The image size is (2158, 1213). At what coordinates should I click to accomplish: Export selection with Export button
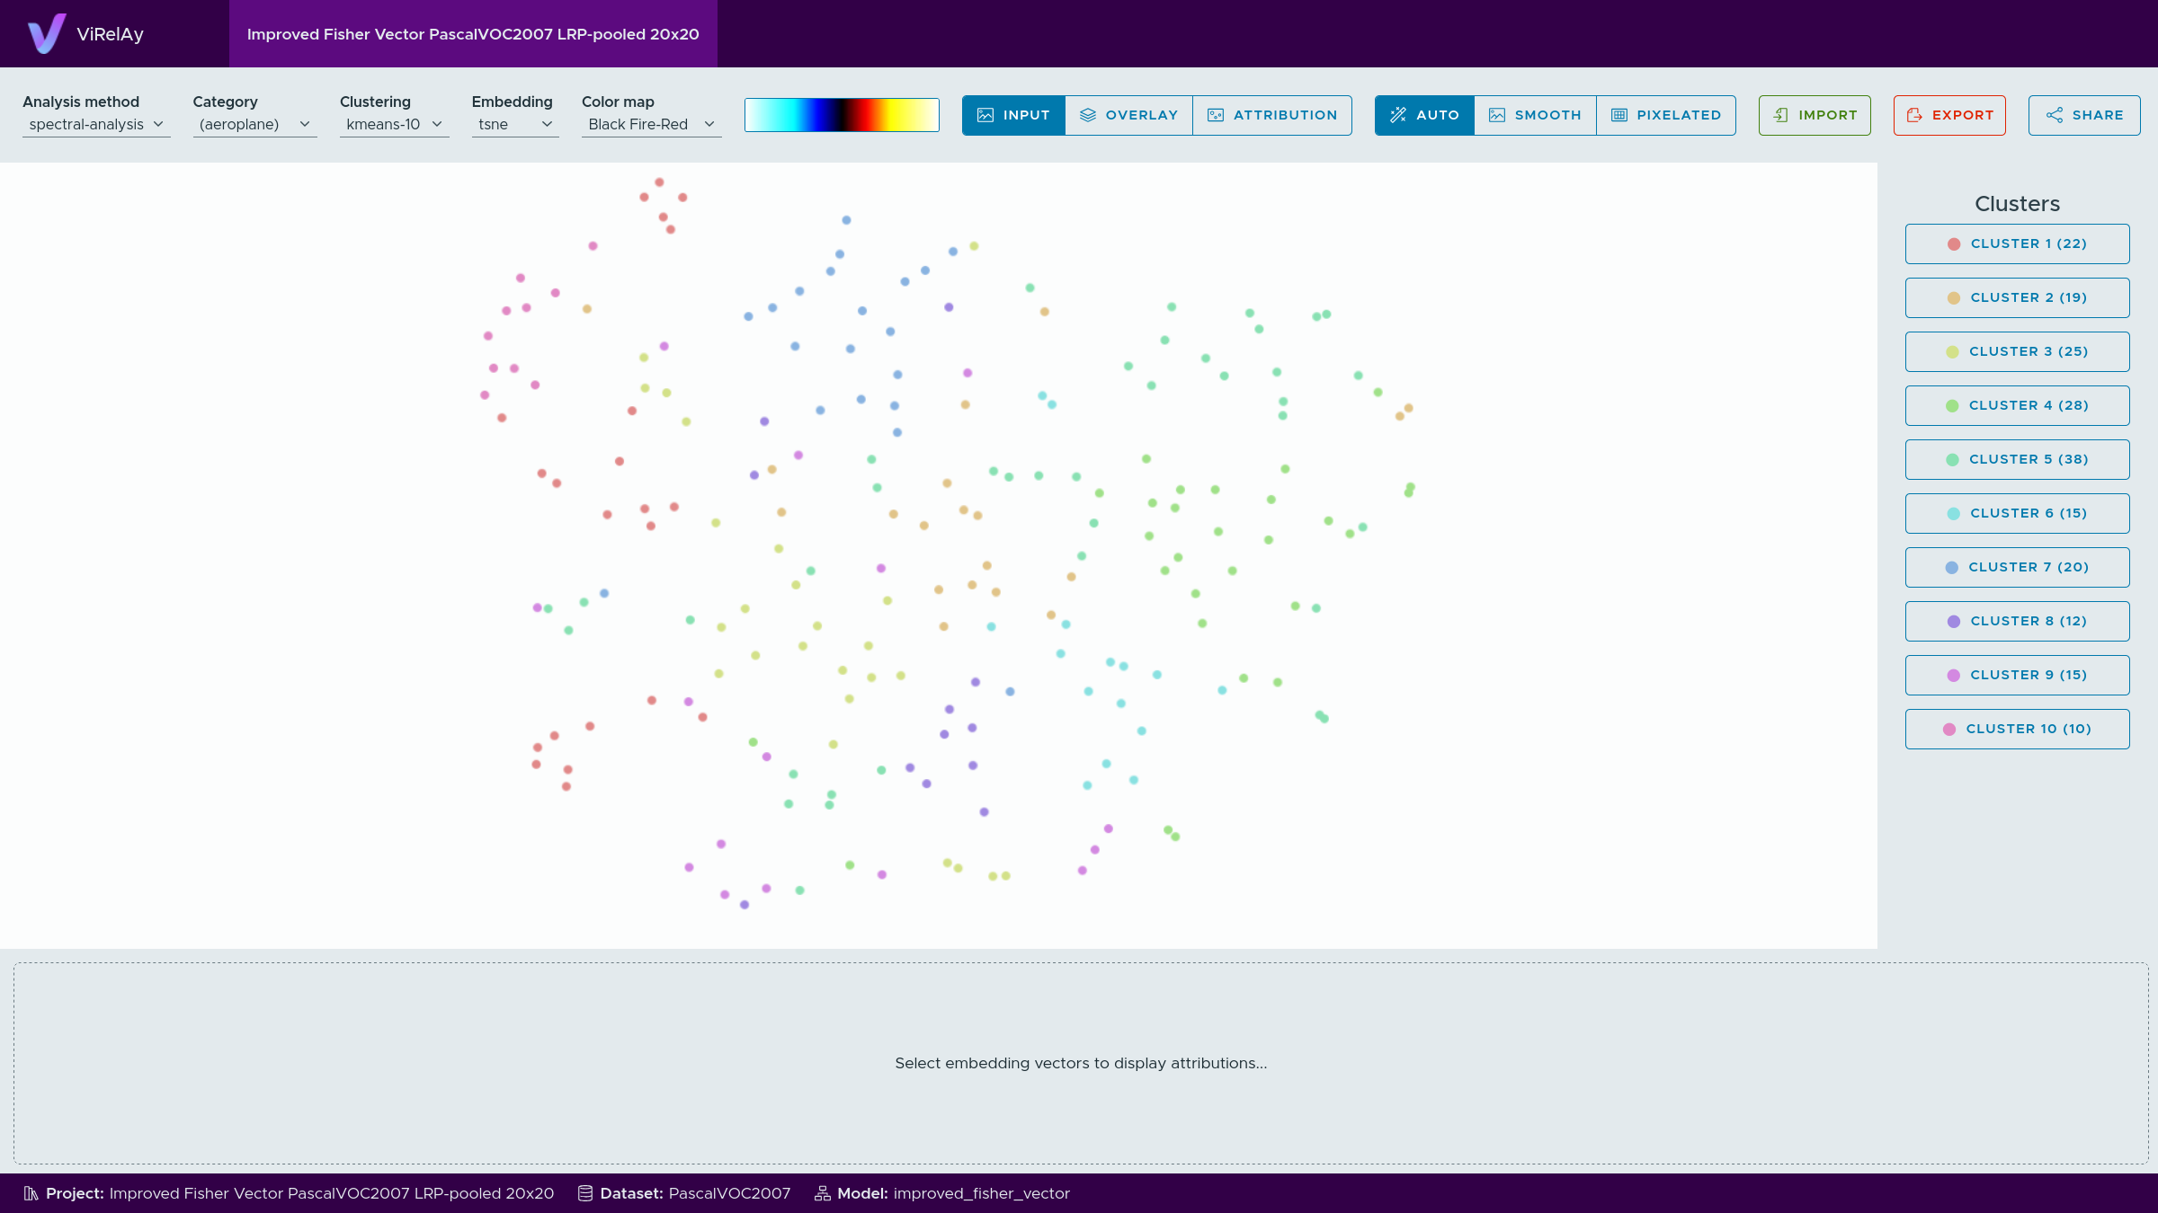[1949, 115]
